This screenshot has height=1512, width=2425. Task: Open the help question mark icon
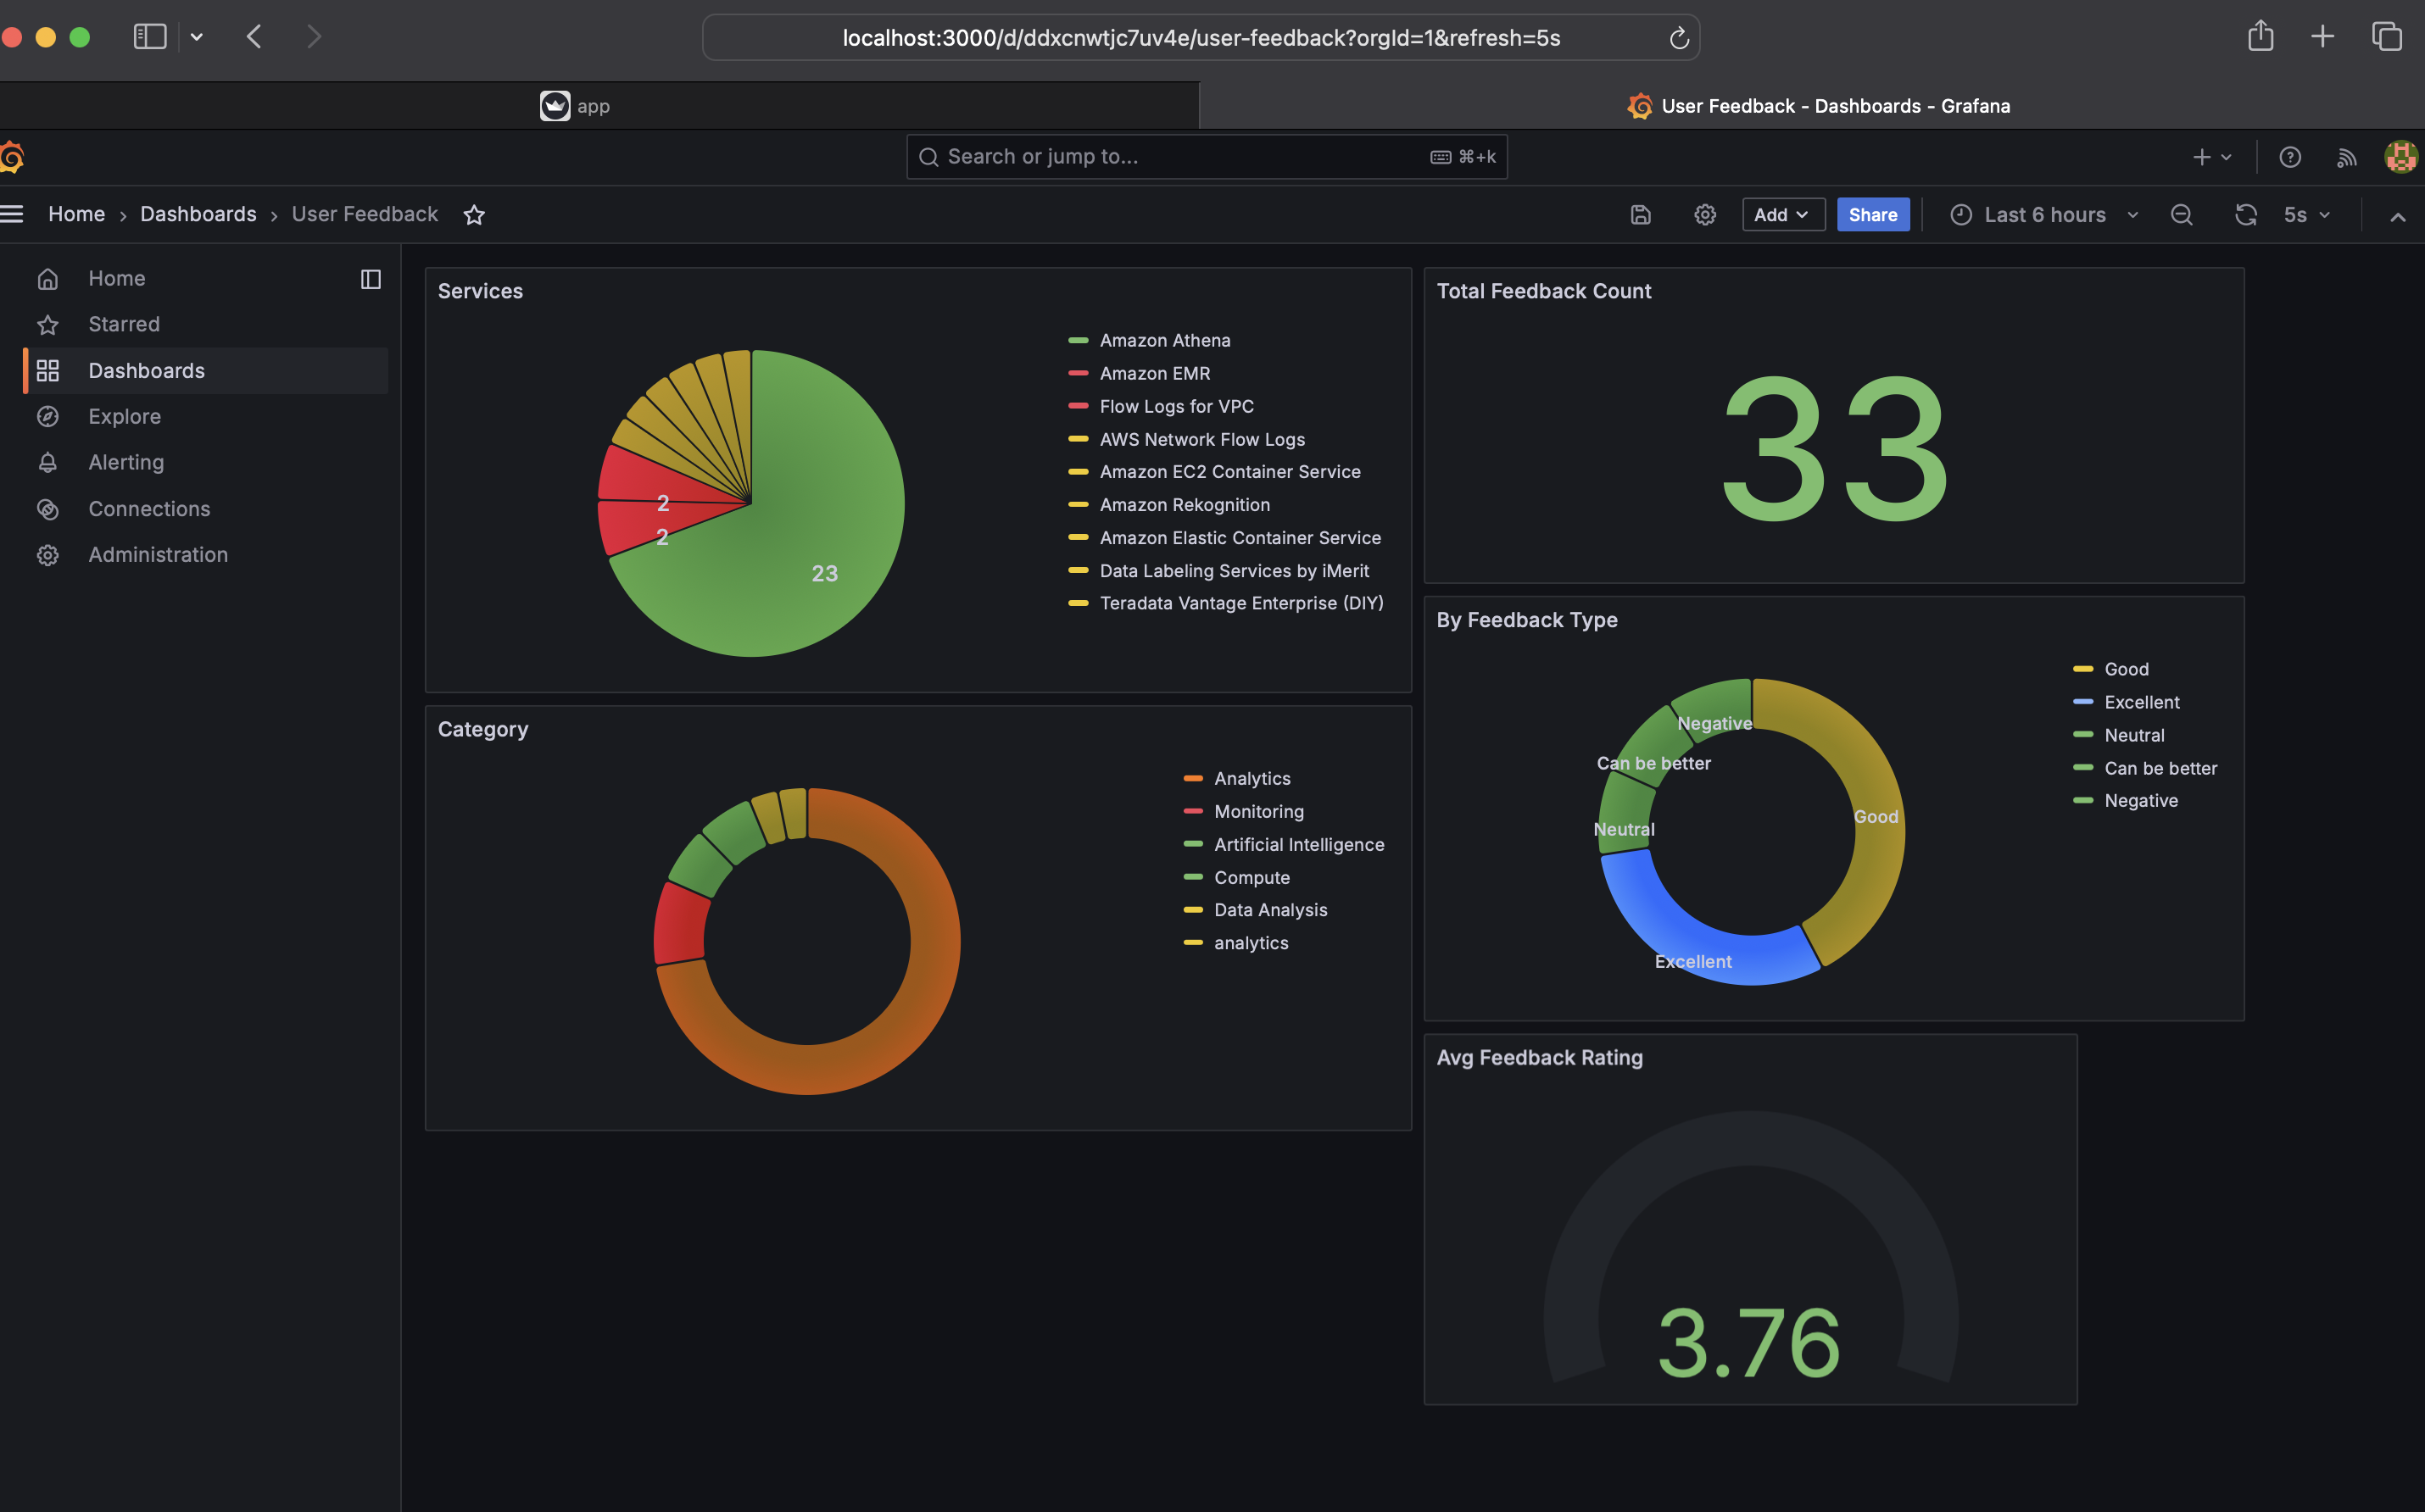(2289, 157)
